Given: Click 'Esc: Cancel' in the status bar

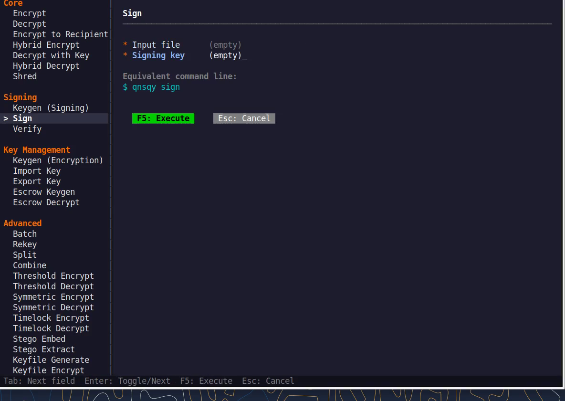Looking at the screenshot, I should tap(268, 381).
